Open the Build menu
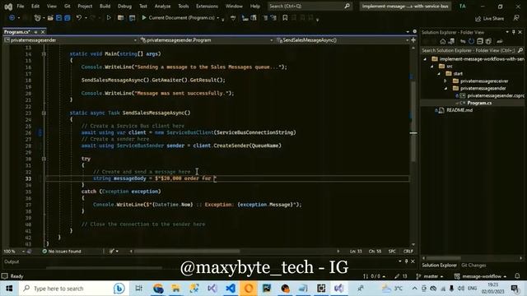The width and height of the screenshot is (527, 296). coord(105,6)
